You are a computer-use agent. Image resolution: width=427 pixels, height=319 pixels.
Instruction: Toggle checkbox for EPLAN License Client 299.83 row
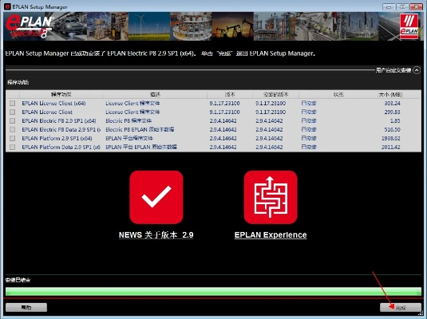pos(12,112)
